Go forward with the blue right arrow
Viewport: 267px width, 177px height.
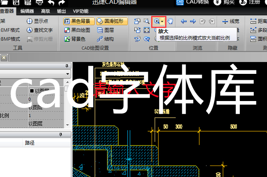point(193,21)
